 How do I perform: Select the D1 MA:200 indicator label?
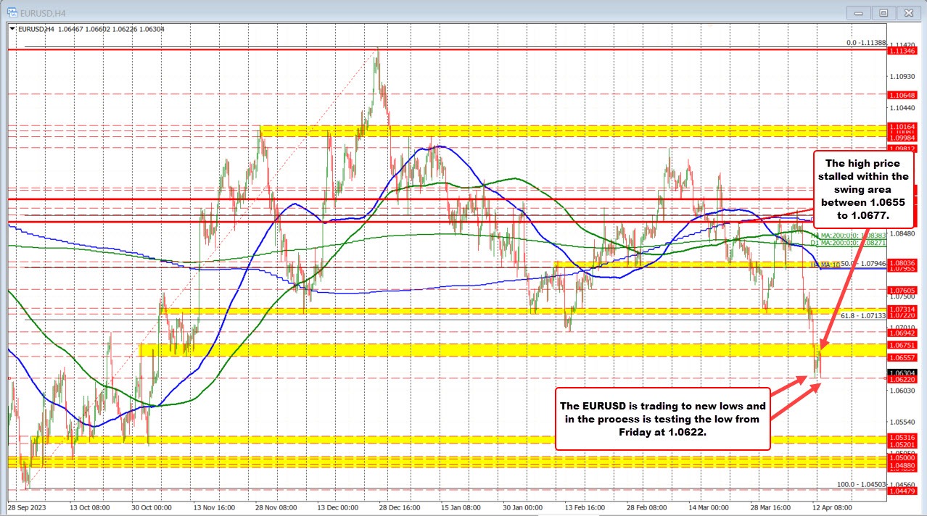[849, 243]
